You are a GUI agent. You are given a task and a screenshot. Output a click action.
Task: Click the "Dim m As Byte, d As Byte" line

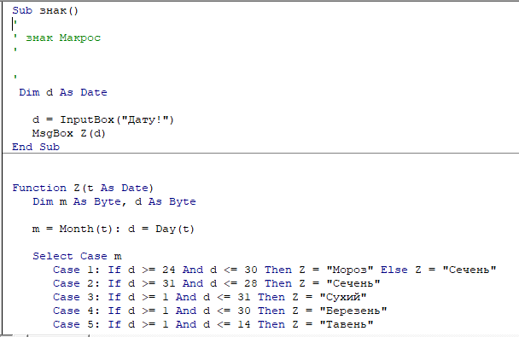(114, 201)
